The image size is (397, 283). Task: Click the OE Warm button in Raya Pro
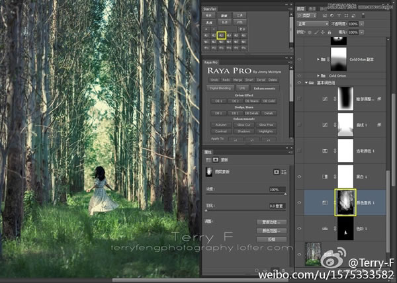252,101
